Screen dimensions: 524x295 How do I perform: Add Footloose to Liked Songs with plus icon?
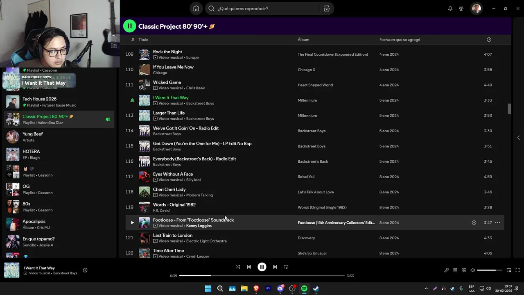click(x=474, y=222)
